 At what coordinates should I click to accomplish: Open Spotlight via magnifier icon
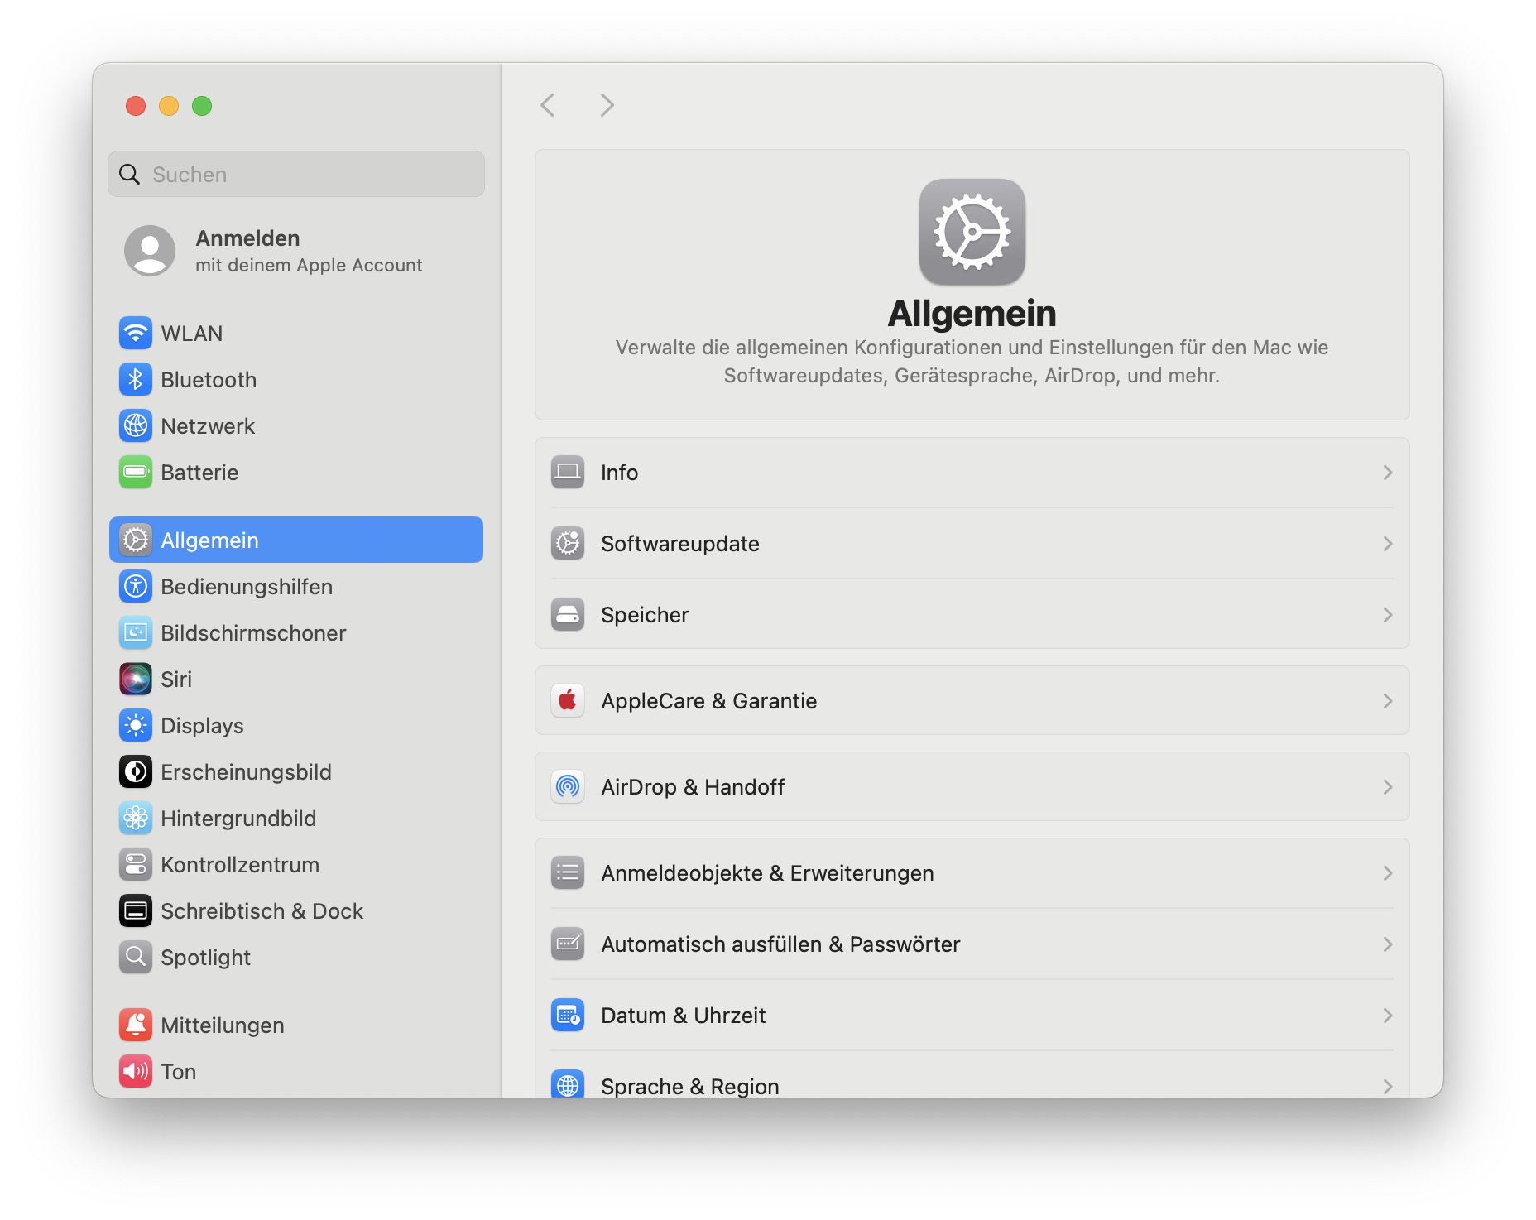(136, 958)
